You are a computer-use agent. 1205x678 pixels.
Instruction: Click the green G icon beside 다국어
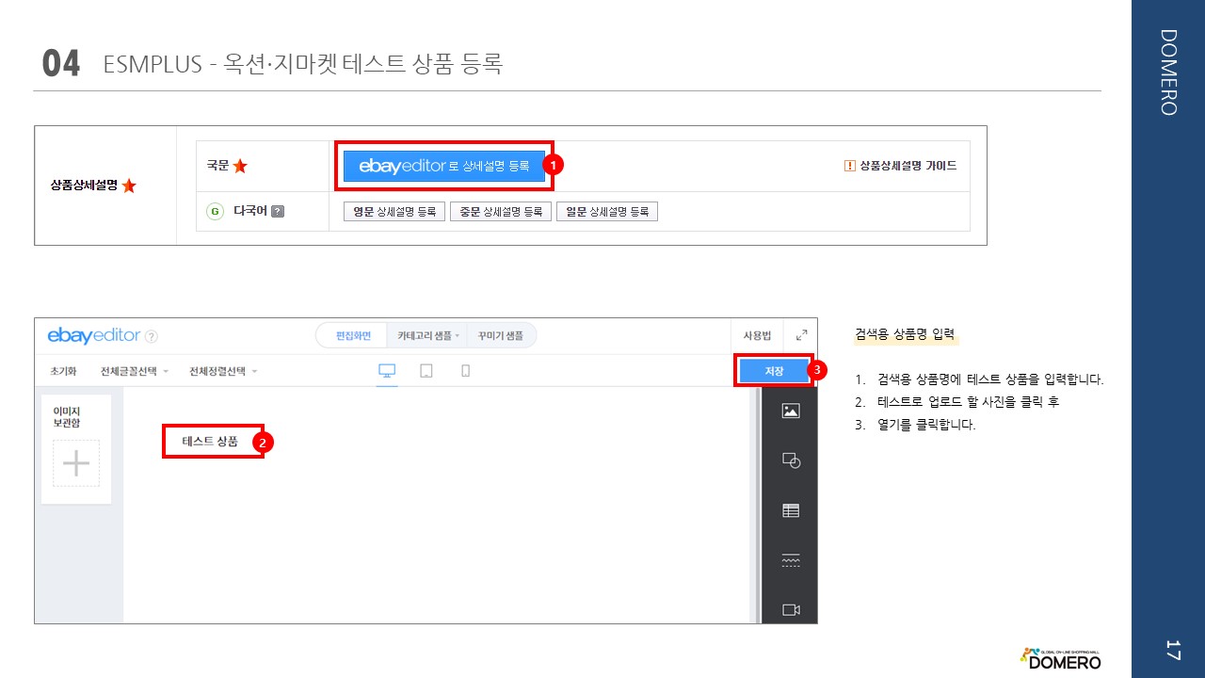pyautogui.click(x=215, y=212)
